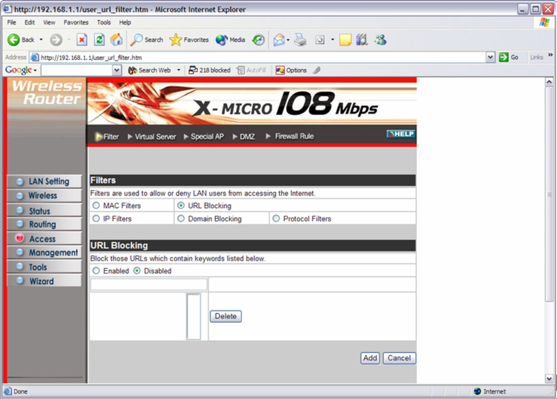The image size is (557, 399).
Task: Select the MAC Filters radio button
Action: (96, 205)
